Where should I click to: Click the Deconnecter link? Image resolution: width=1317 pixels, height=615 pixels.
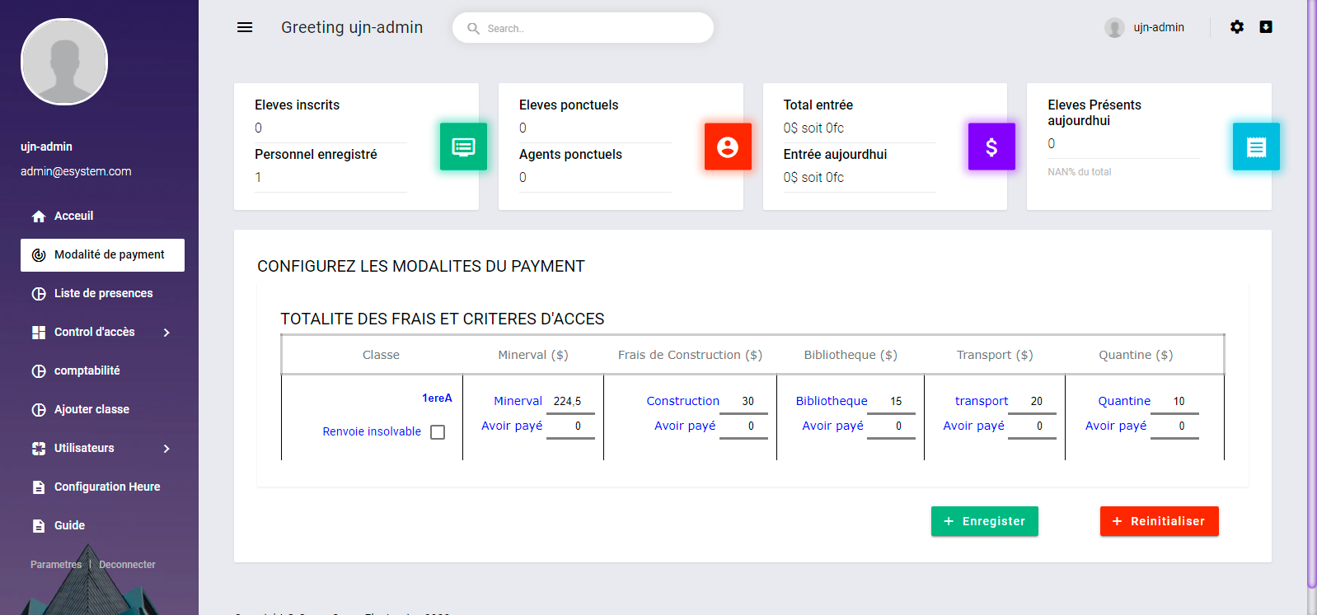(x=127, y=565)
